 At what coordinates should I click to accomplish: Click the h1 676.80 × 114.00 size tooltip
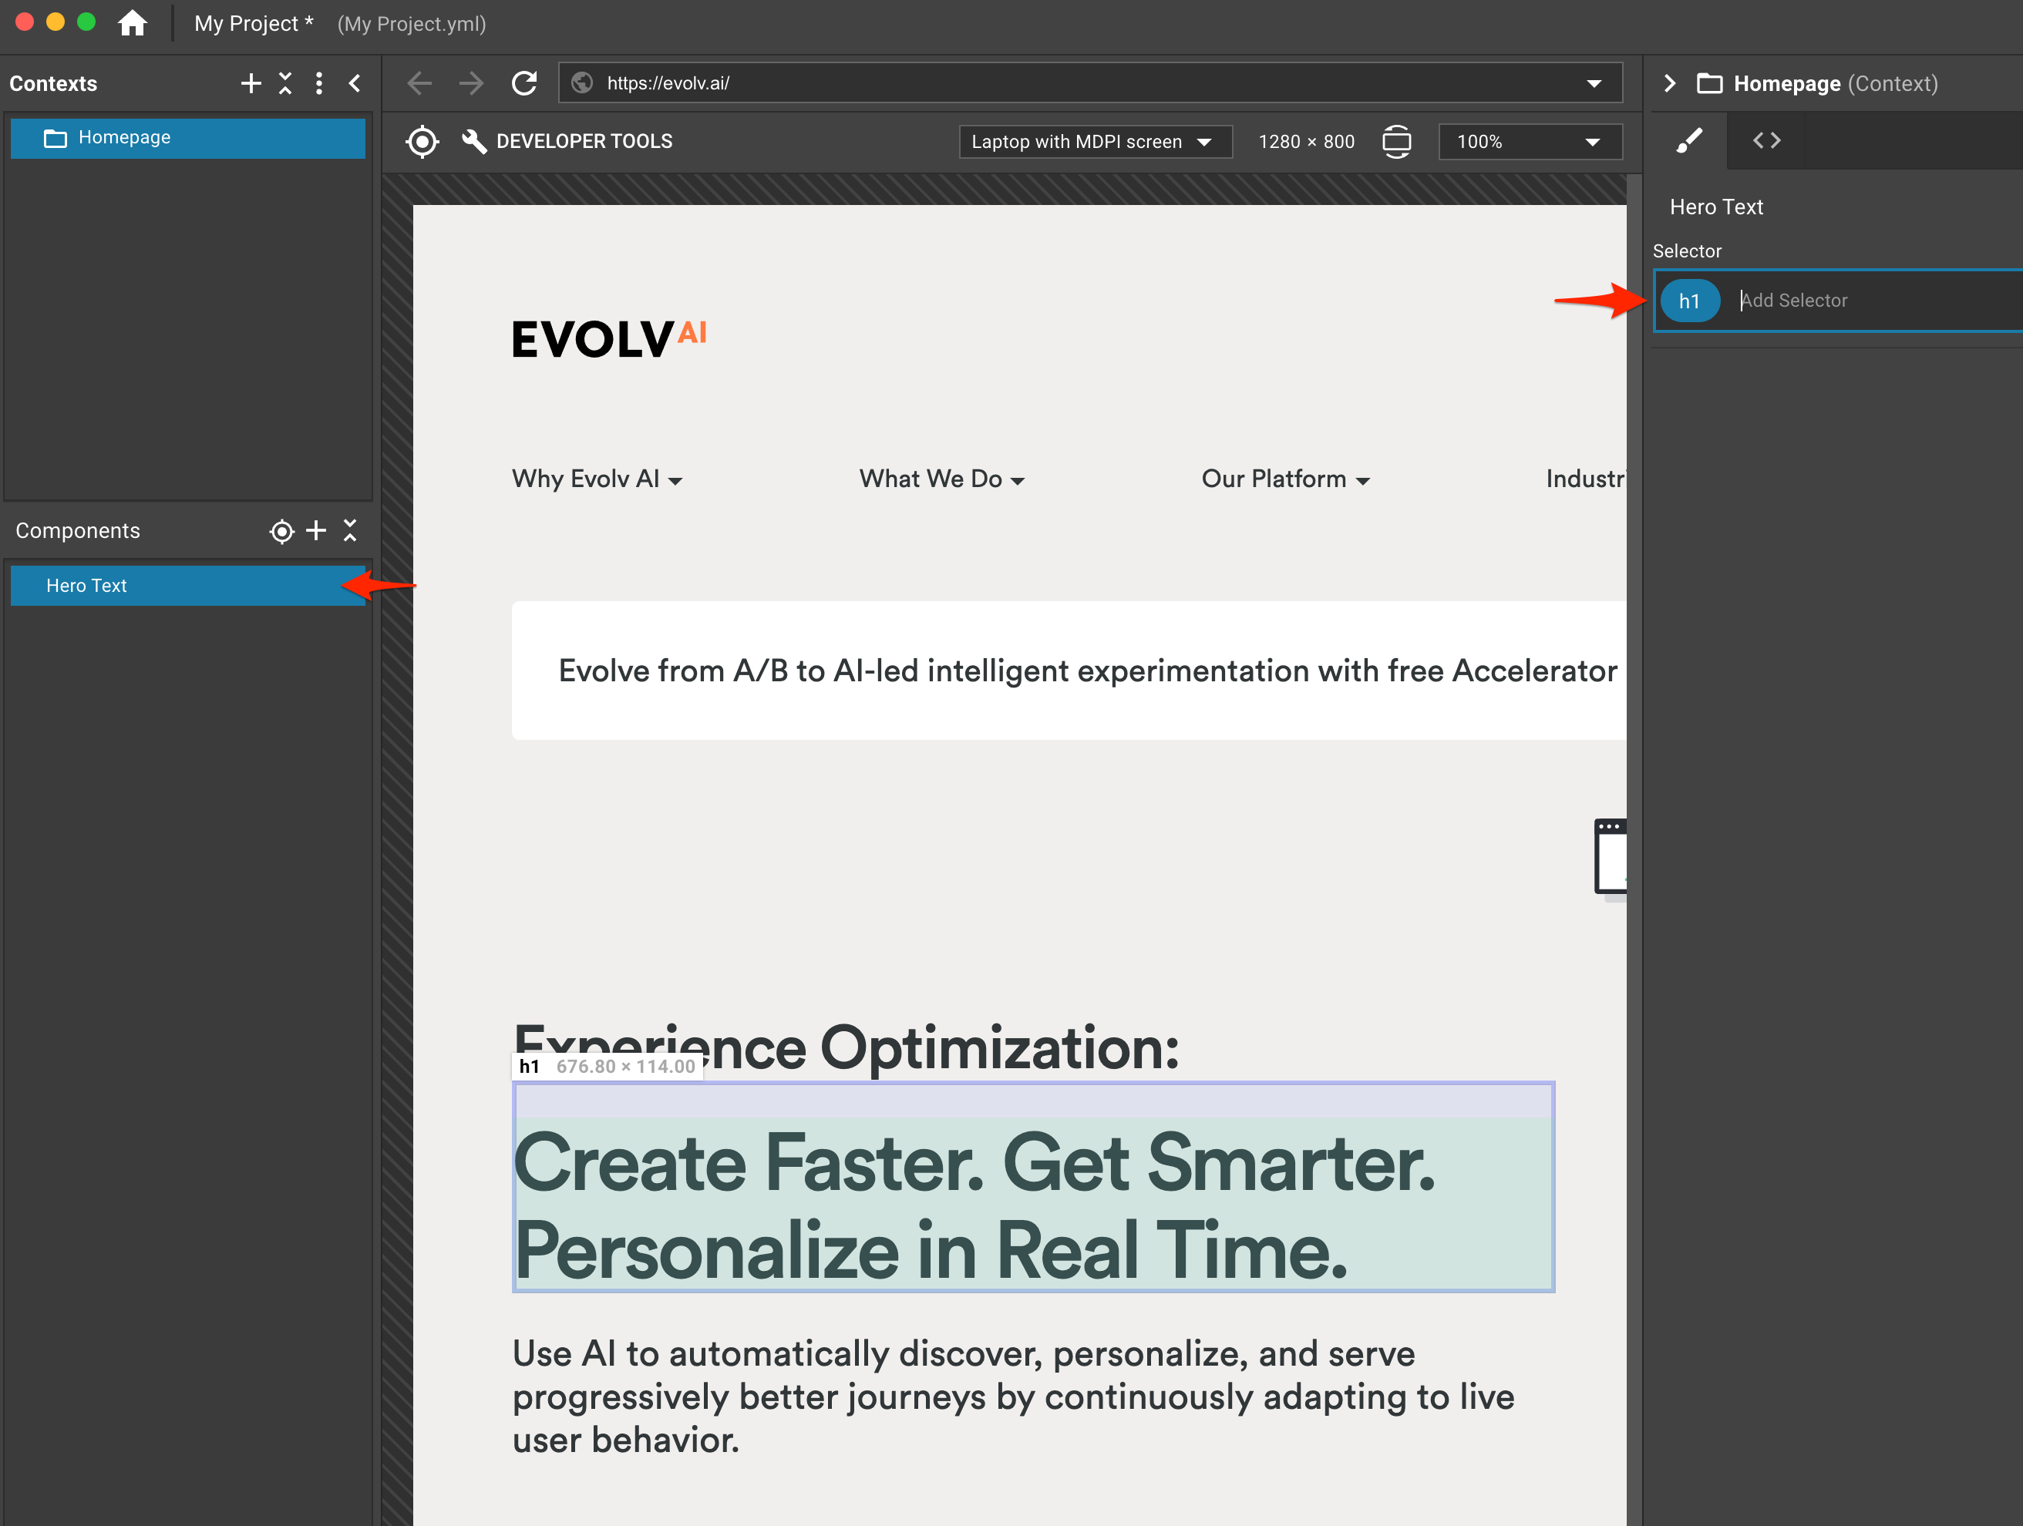608,1067
